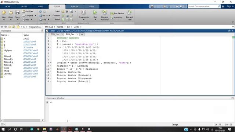Expand the Find dropdown arrow
Screen dimensions: 235x132
[48, 19]
